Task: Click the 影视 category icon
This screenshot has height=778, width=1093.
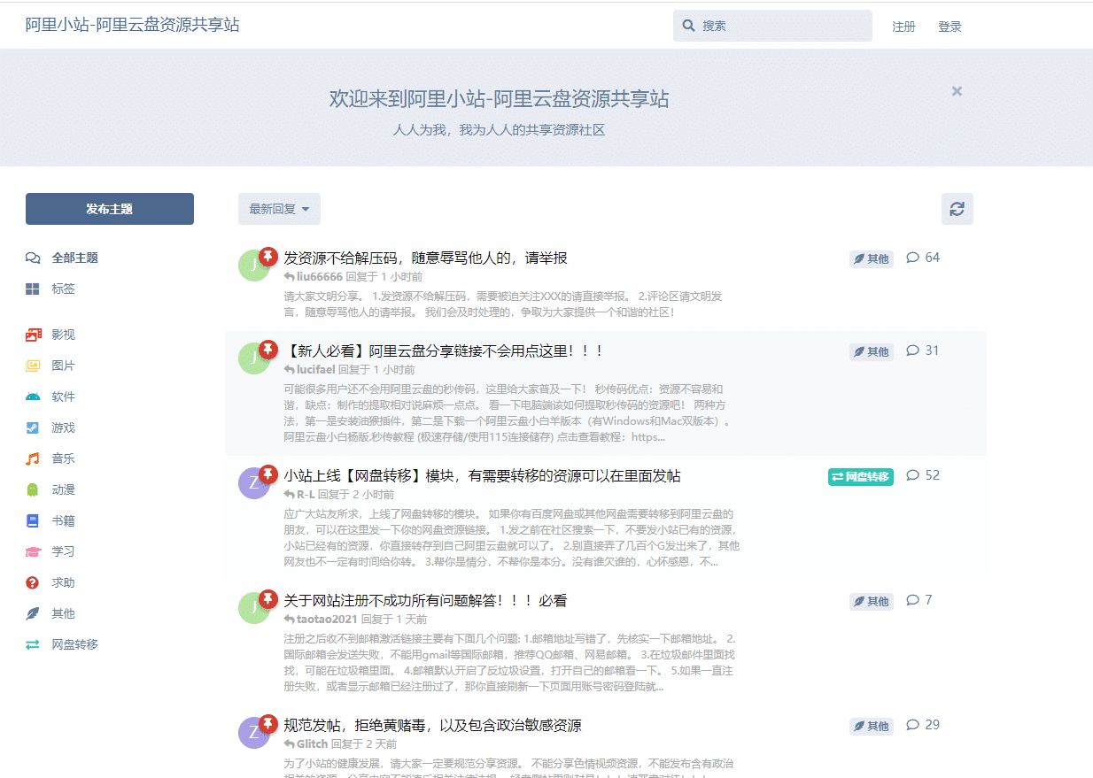Action: point(33,335)
